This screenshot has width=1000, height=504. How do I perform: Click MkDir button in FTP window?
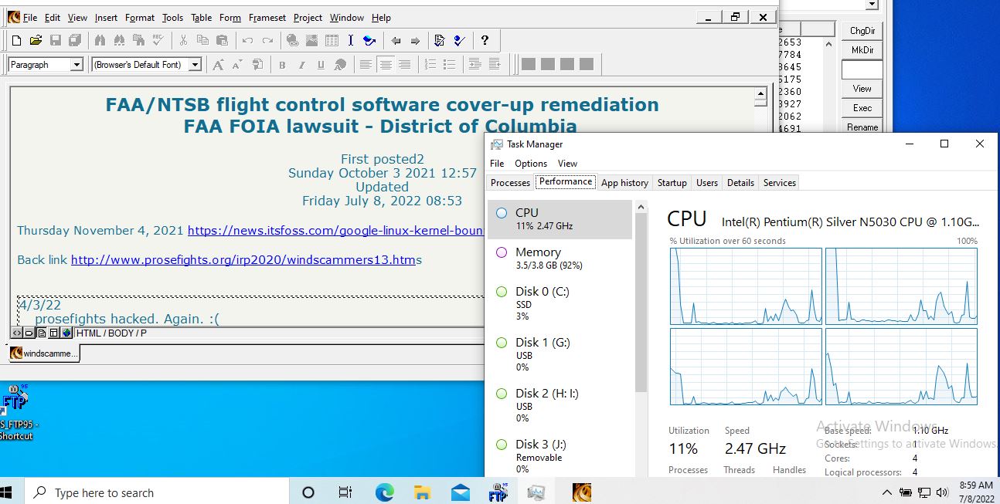coord(862,50)
